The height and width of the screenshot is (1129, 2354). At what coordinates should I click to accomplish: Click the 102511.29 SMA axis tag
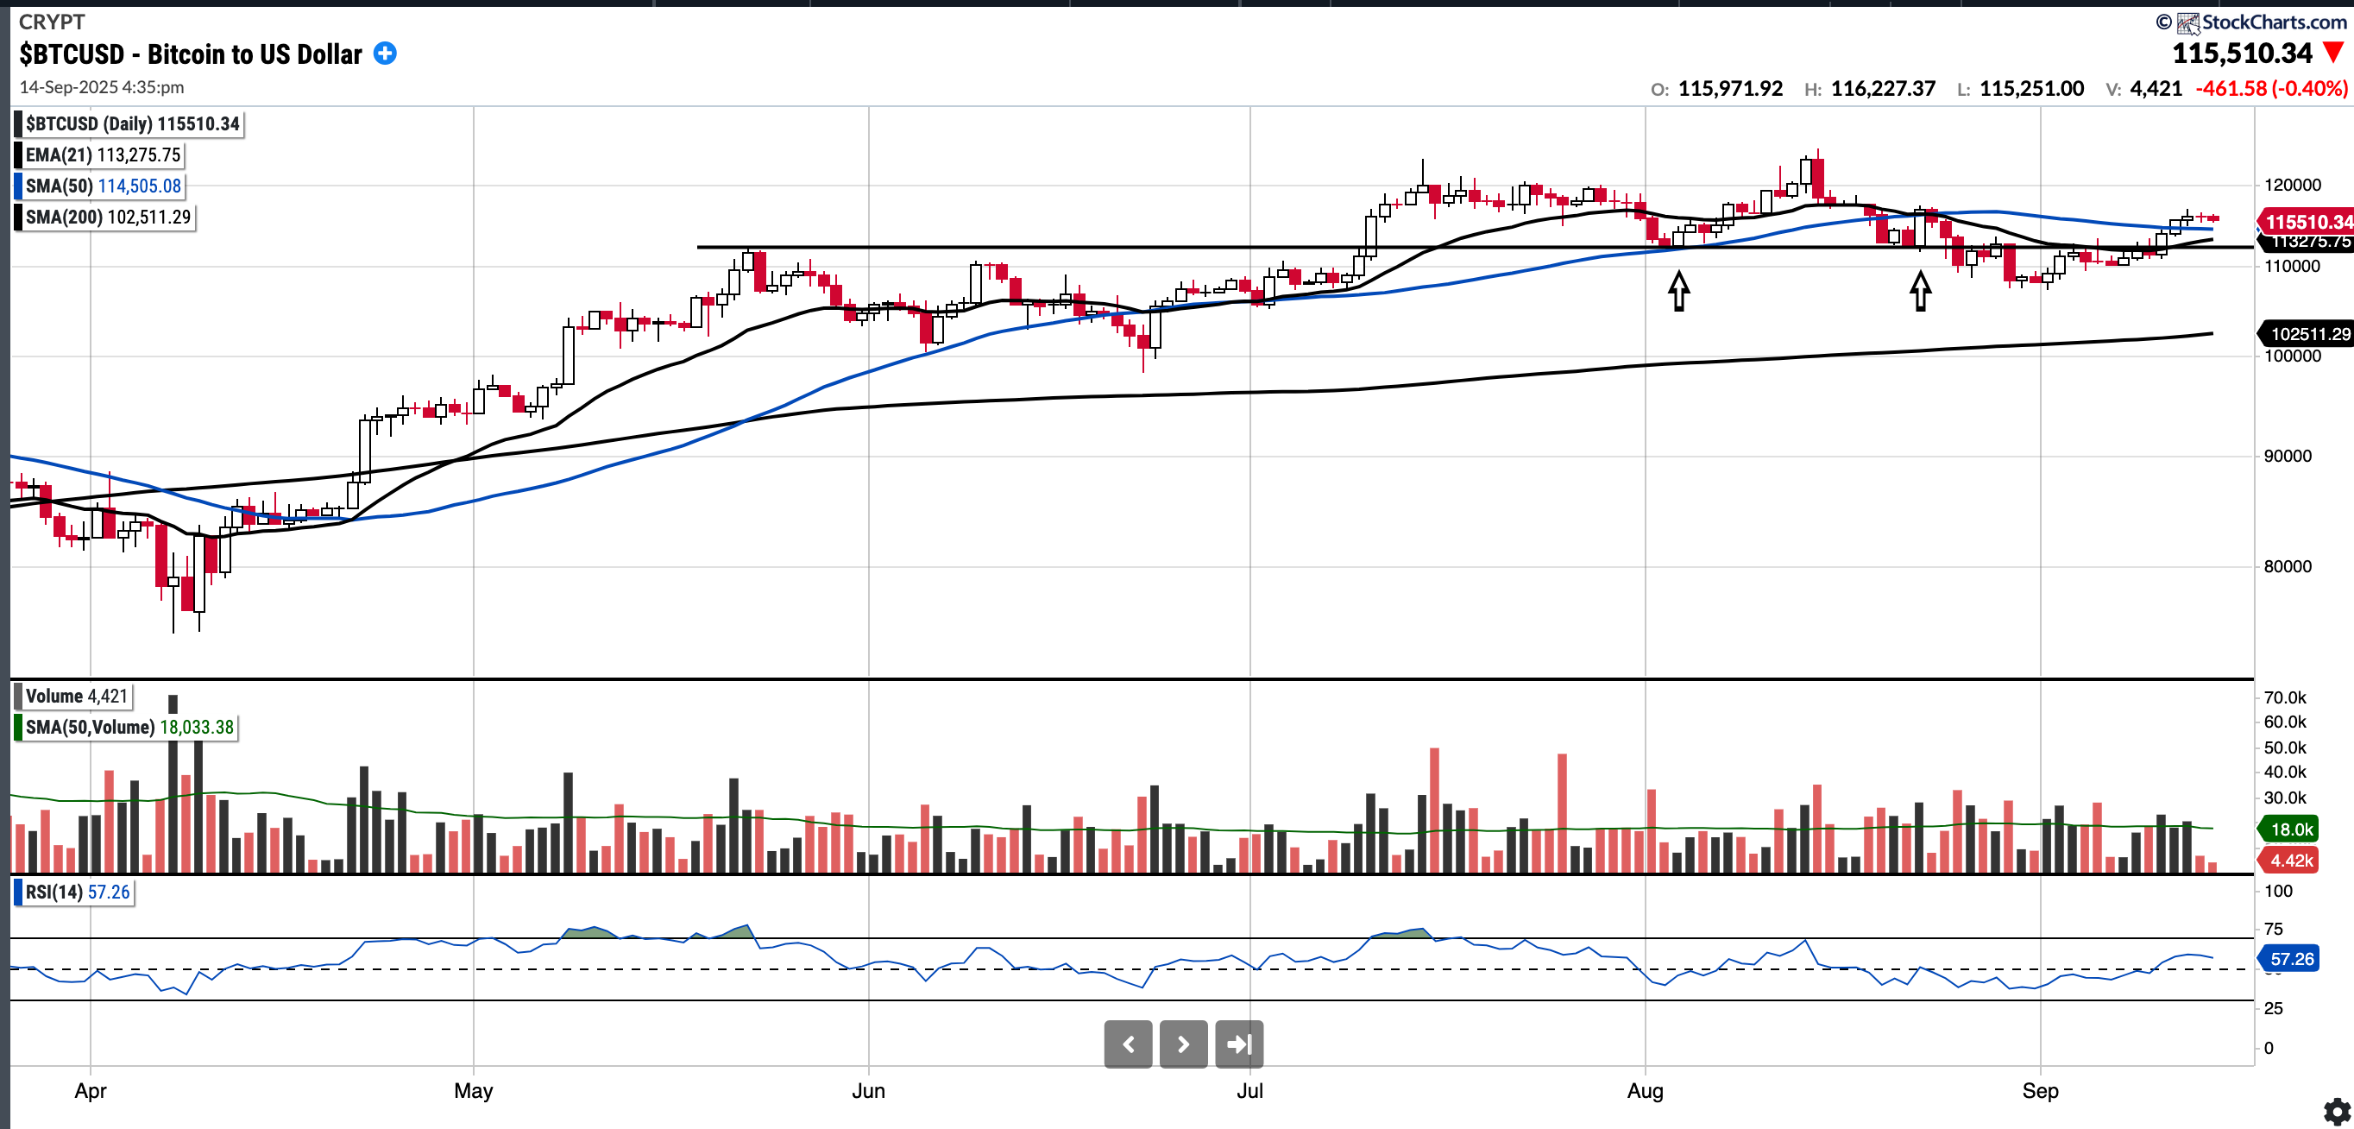click(2307, 334)
